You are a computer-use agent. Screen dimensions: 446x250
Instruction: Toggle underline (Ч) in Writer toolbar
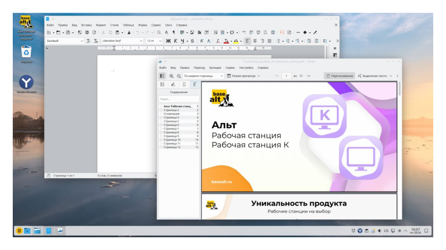pos(182,41)
